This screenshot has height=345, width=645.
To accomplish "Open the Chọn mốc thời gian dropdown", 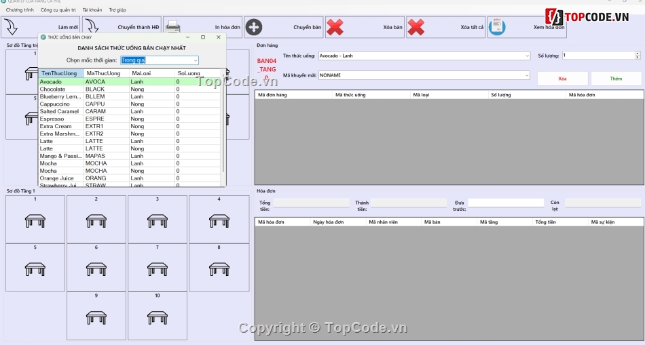I will (x=195, y=60).
